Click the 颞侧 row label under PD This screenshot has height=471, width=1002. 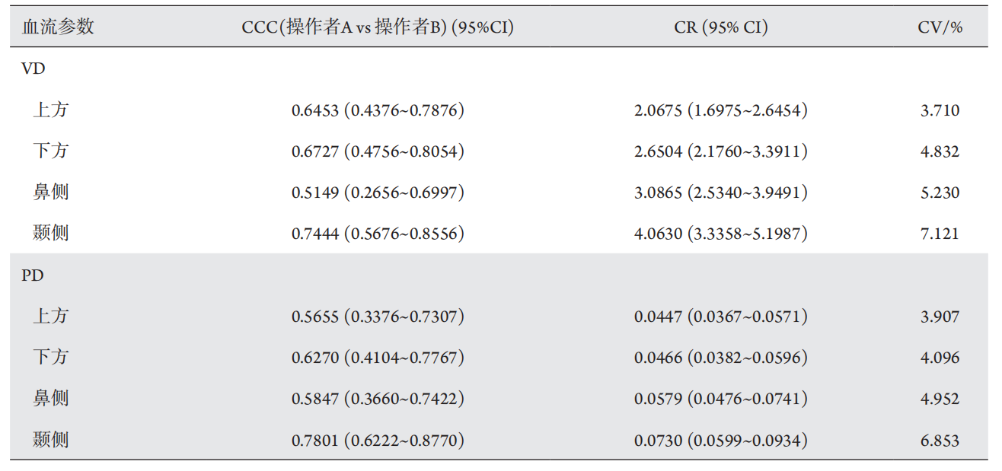pyautogui.click(x=51, y=440)
